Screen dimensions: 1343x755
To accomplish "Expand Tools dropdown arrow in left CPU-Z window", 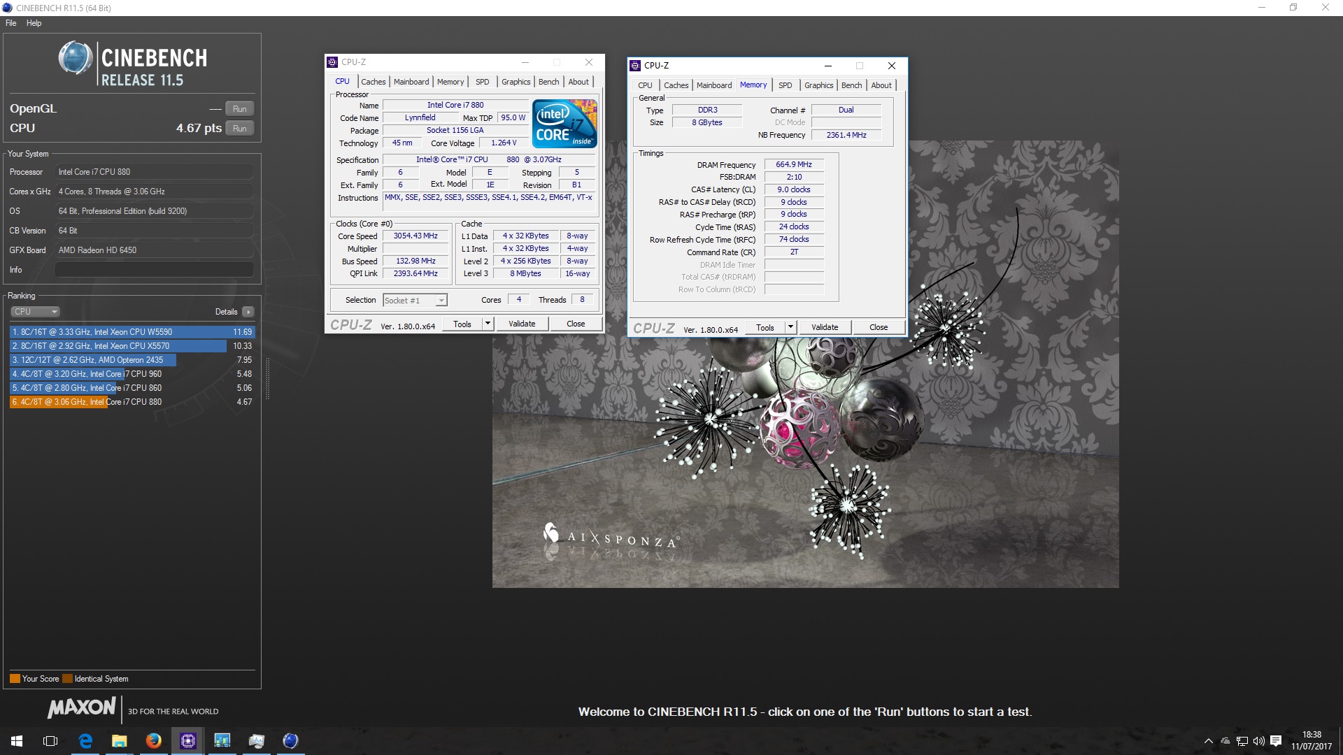I will 488,324.
